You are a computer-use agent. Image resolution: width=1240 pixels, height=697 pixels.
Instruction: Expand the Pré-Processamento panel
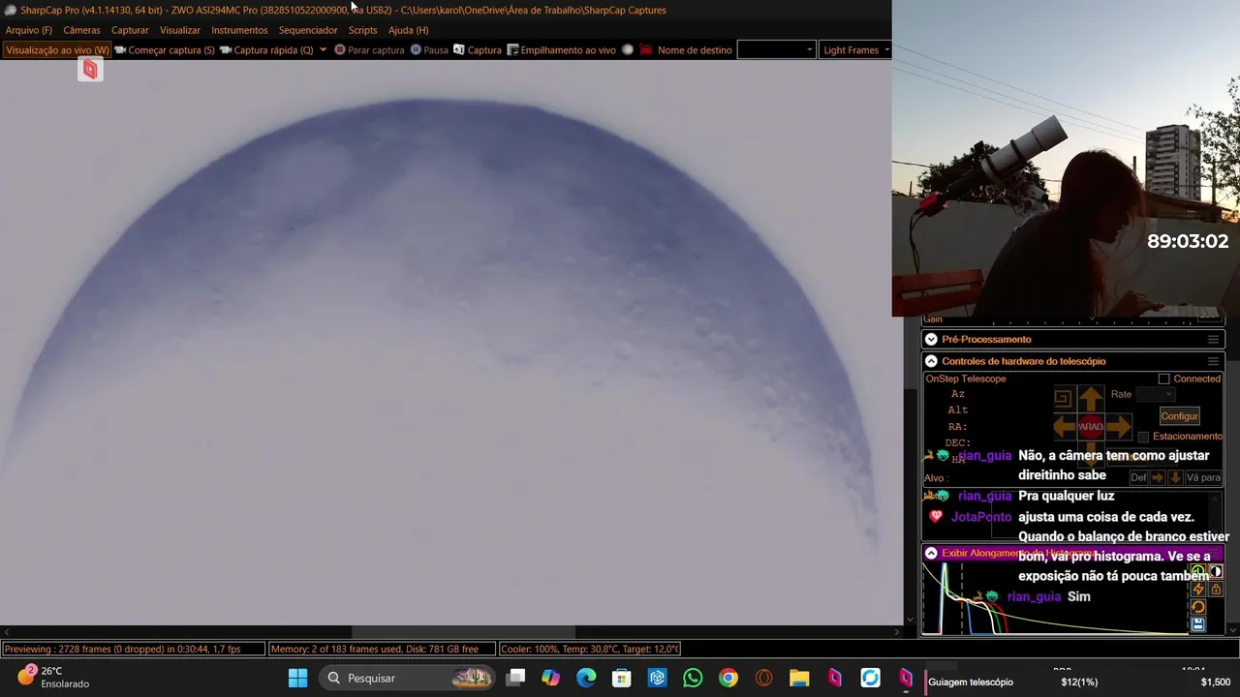tap(931, 340)
